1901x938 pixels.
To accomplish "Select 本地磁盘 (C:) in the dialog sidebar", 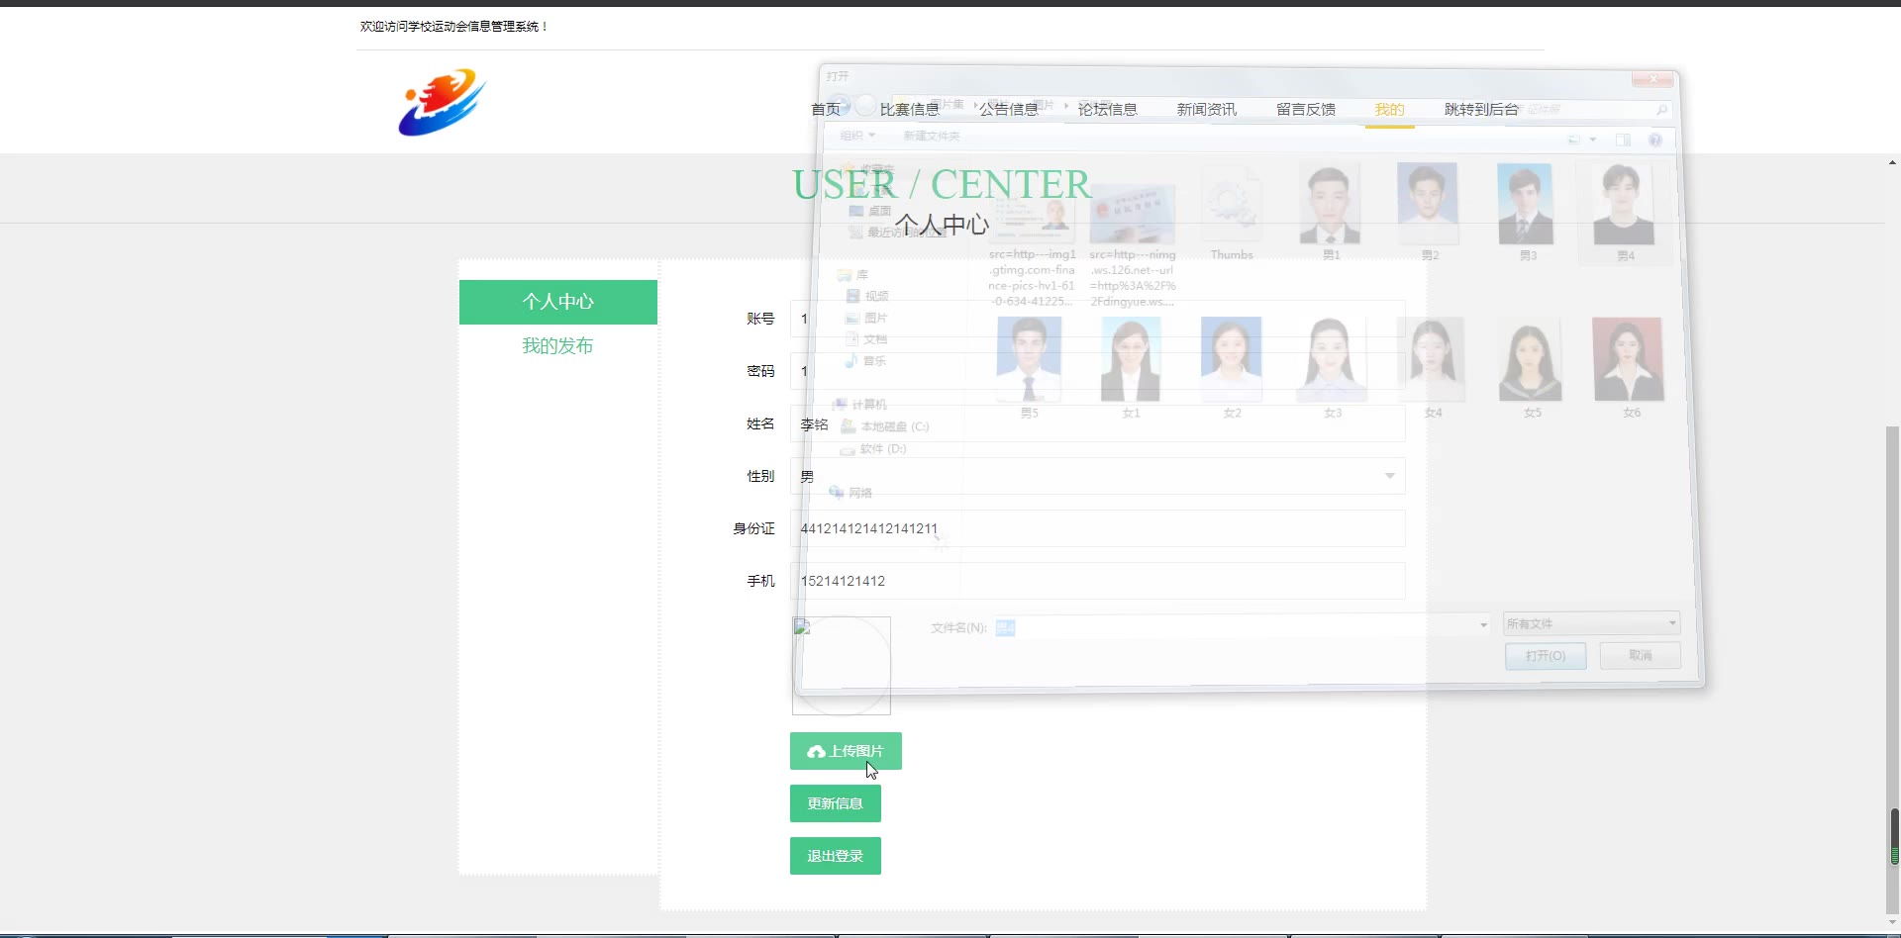I will [884, 426].
